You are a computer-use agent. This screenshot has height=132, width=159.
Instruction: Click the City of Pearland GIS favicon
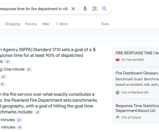click(x=118, y=92)
